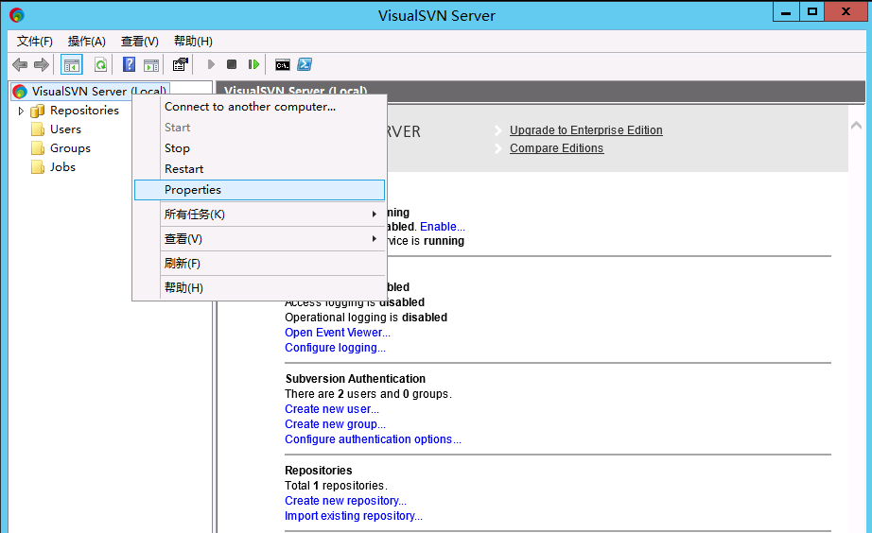
Task: Click the Users folder icon
Action: (38, 129)
